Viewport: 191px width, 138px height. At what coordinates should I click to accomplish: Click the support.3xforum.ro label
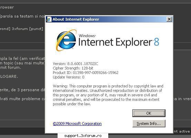pos(83,136)
